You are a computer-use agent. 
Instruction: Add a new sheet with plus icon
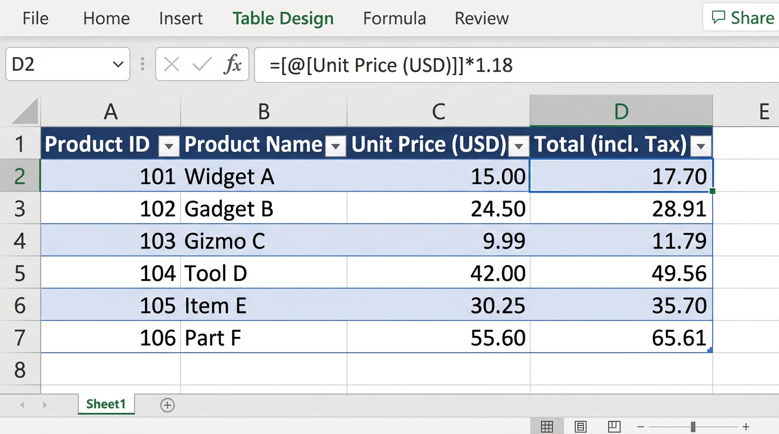pos(167,405)
